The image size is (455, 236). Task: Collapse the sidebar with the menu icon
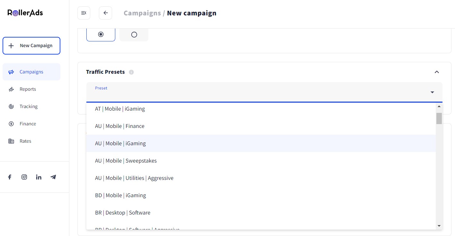point(84,13)
